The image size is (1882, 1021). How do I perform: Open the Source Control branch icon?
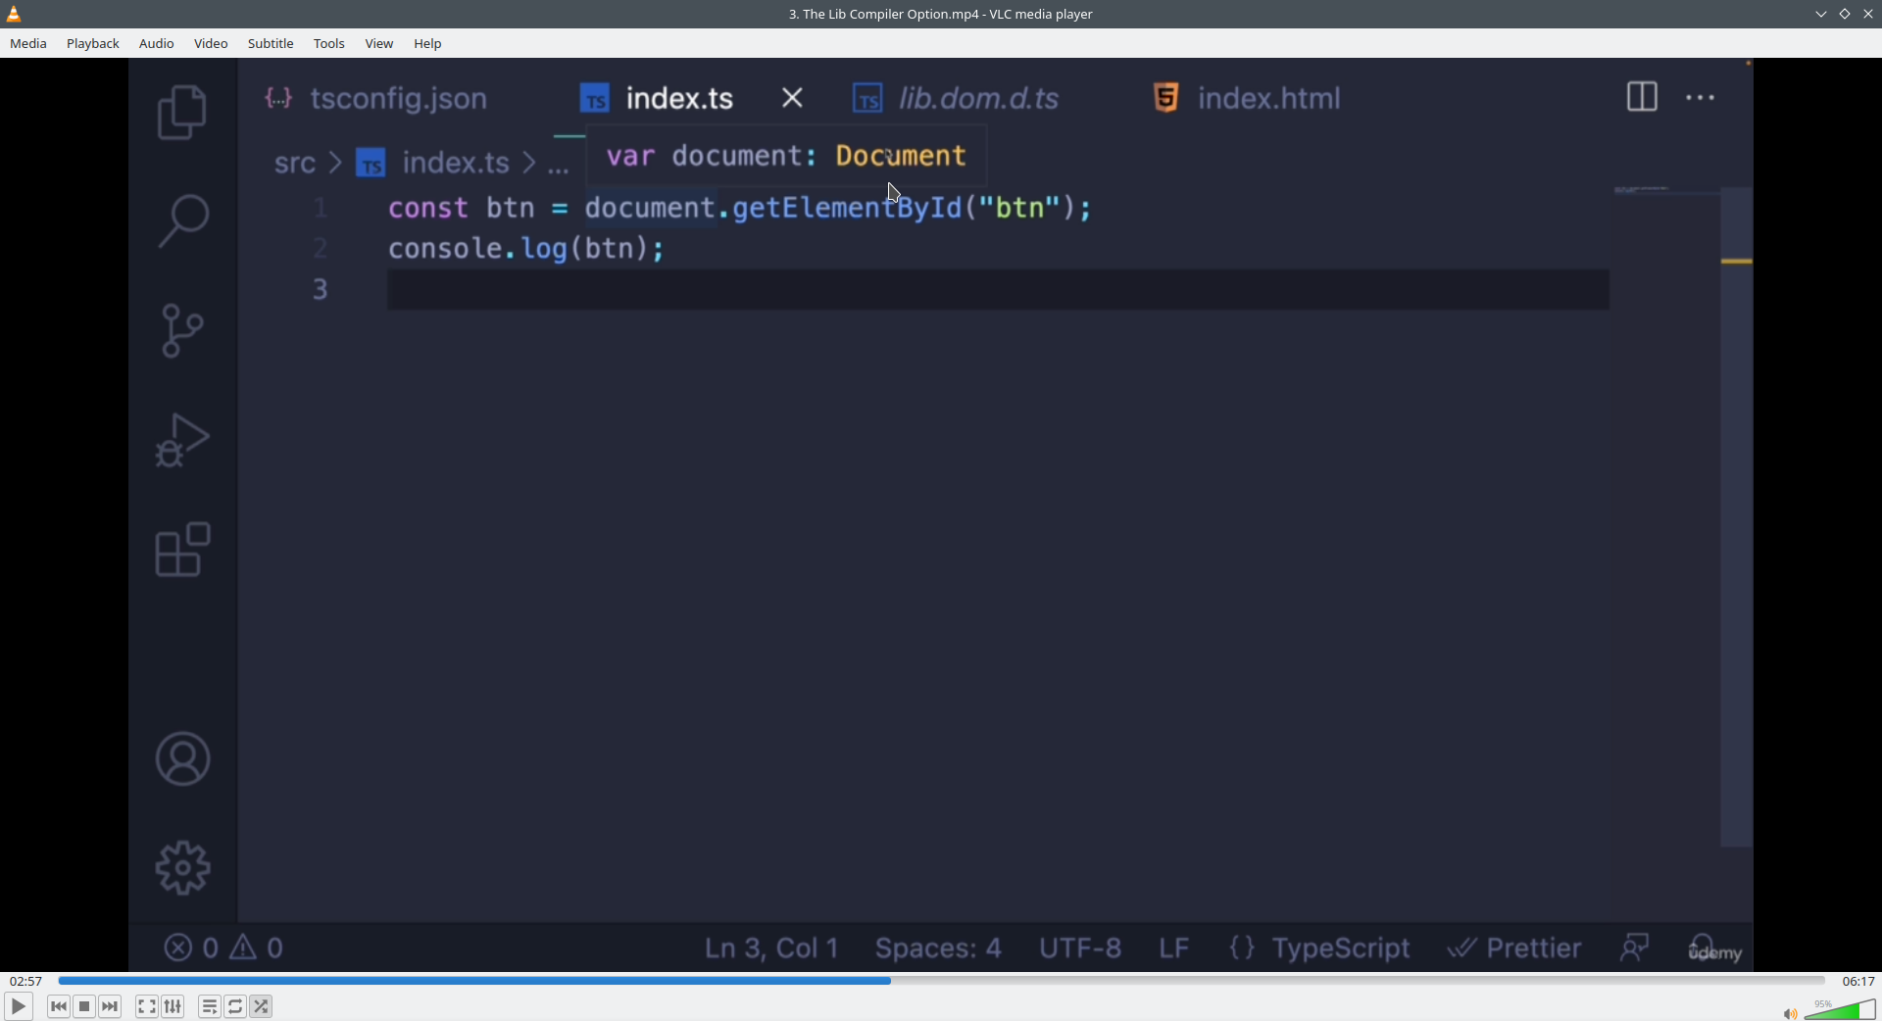[182, 330]
